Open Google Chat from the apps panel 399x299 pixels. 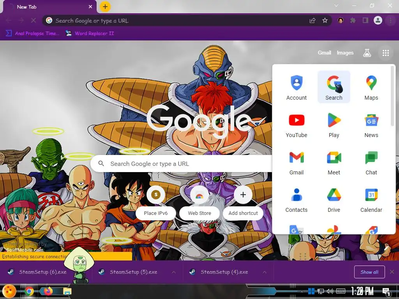[x=371, y=162]
